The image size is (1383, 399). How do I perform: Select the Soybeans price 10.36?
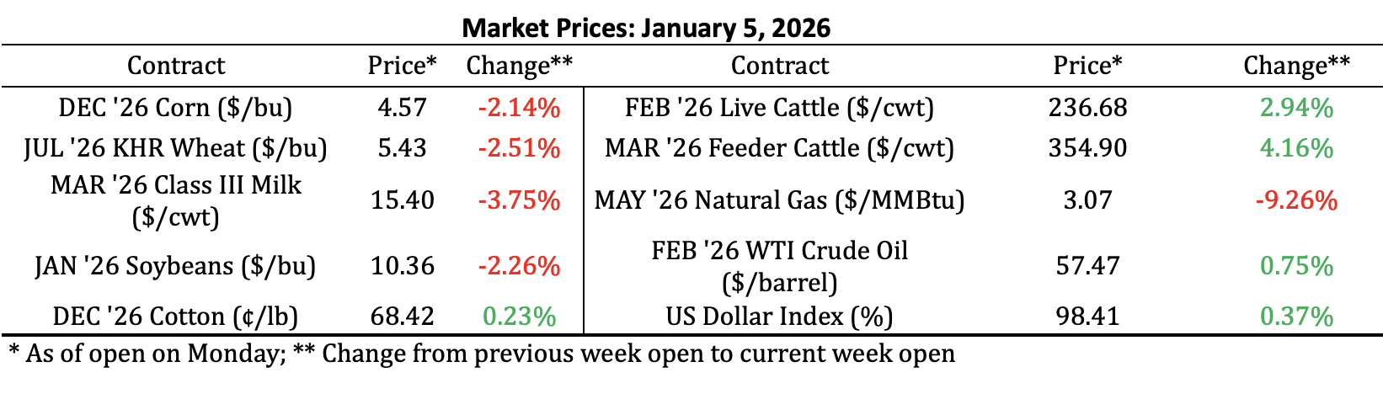click(x=403, y=266)
